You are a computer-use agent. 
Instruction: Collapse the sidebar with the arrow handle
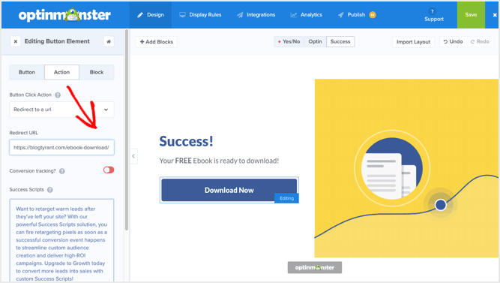133,156
